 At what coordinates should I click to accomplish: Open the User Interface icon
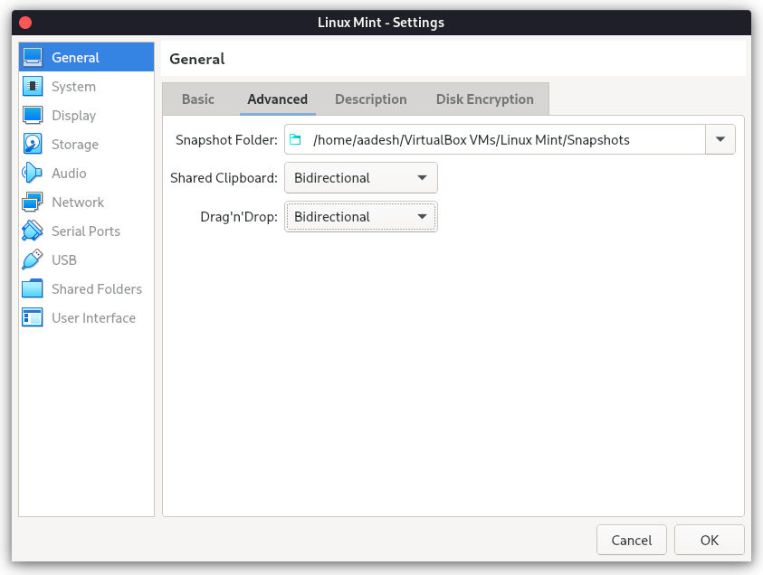tap(33, 318)
